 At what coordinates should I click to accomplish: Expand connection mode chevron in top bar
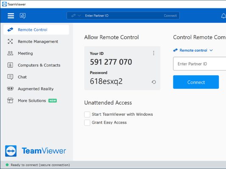tap(79, 16)
